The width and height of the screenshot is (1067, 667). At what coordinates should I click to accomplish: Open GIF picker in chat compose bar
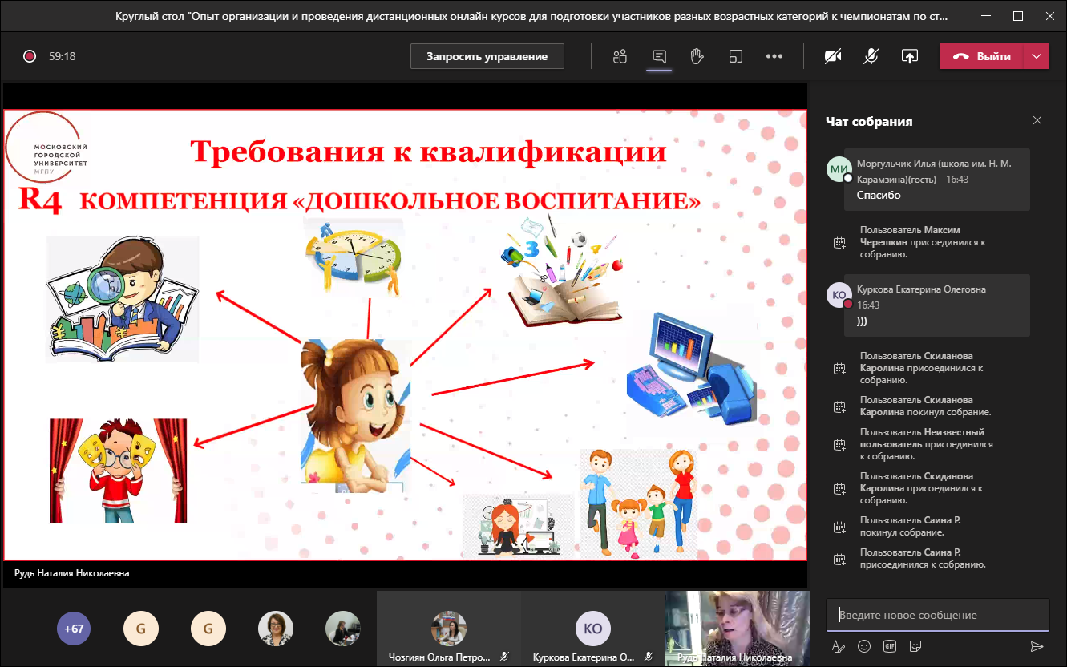(x=890, y=646)
